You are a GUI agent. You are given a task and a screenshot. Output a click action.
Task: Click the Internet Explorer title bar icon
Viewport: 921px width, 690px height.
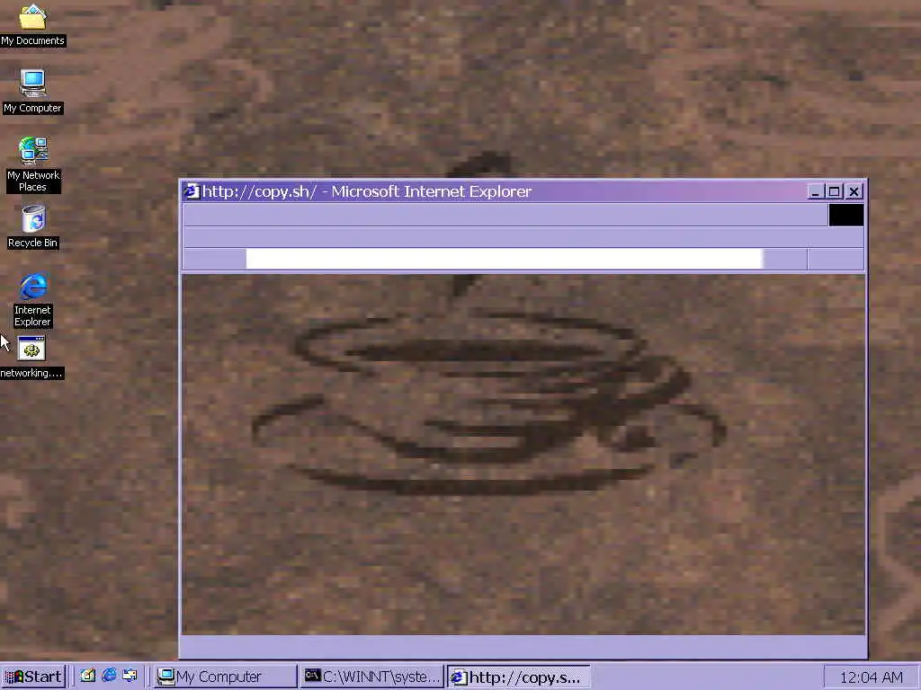[x=192, y=192]
